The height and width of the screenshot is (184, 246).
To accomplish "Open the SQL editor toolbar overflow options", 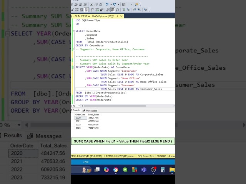I will [x=150, y=10].
